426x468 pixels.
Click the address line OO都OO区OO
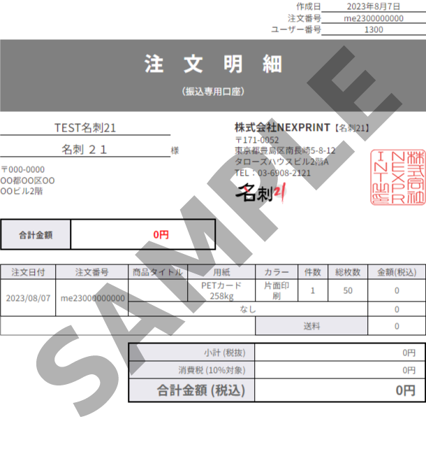27,180
